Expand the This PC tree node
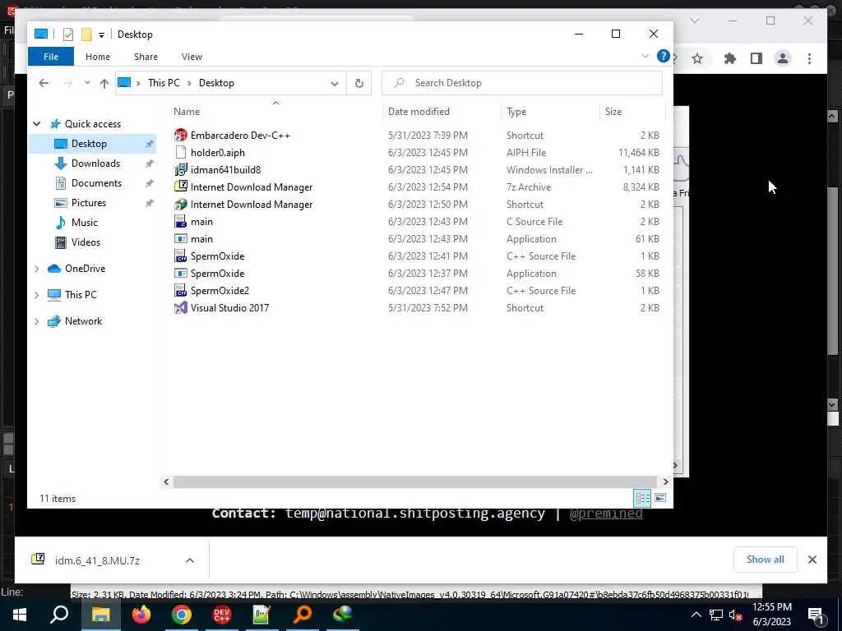Viewport: 842px width, 631px height. (36, 295)
